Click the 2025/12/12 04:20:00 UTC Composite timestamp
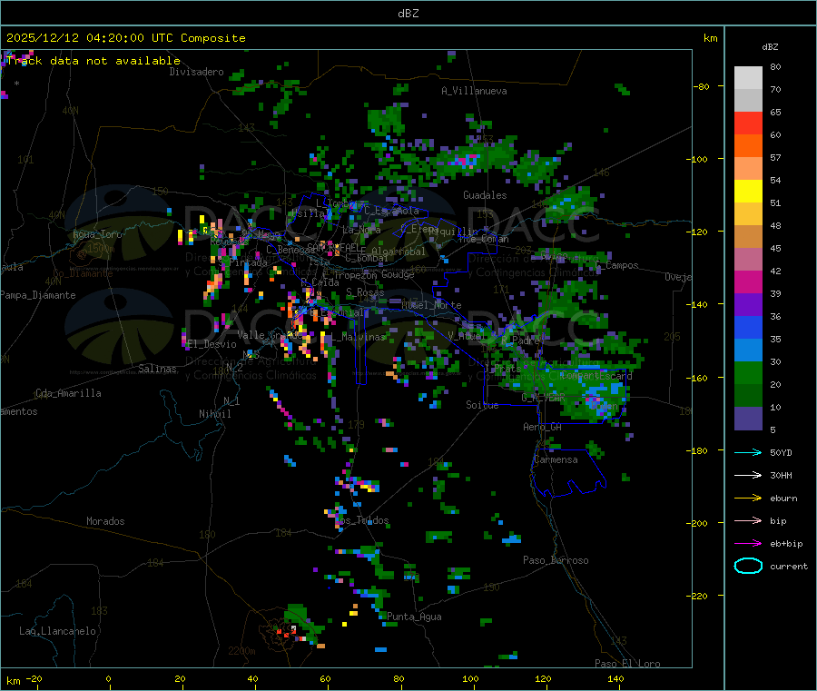Viewport: 817px width, 691px height. [125, 38]
